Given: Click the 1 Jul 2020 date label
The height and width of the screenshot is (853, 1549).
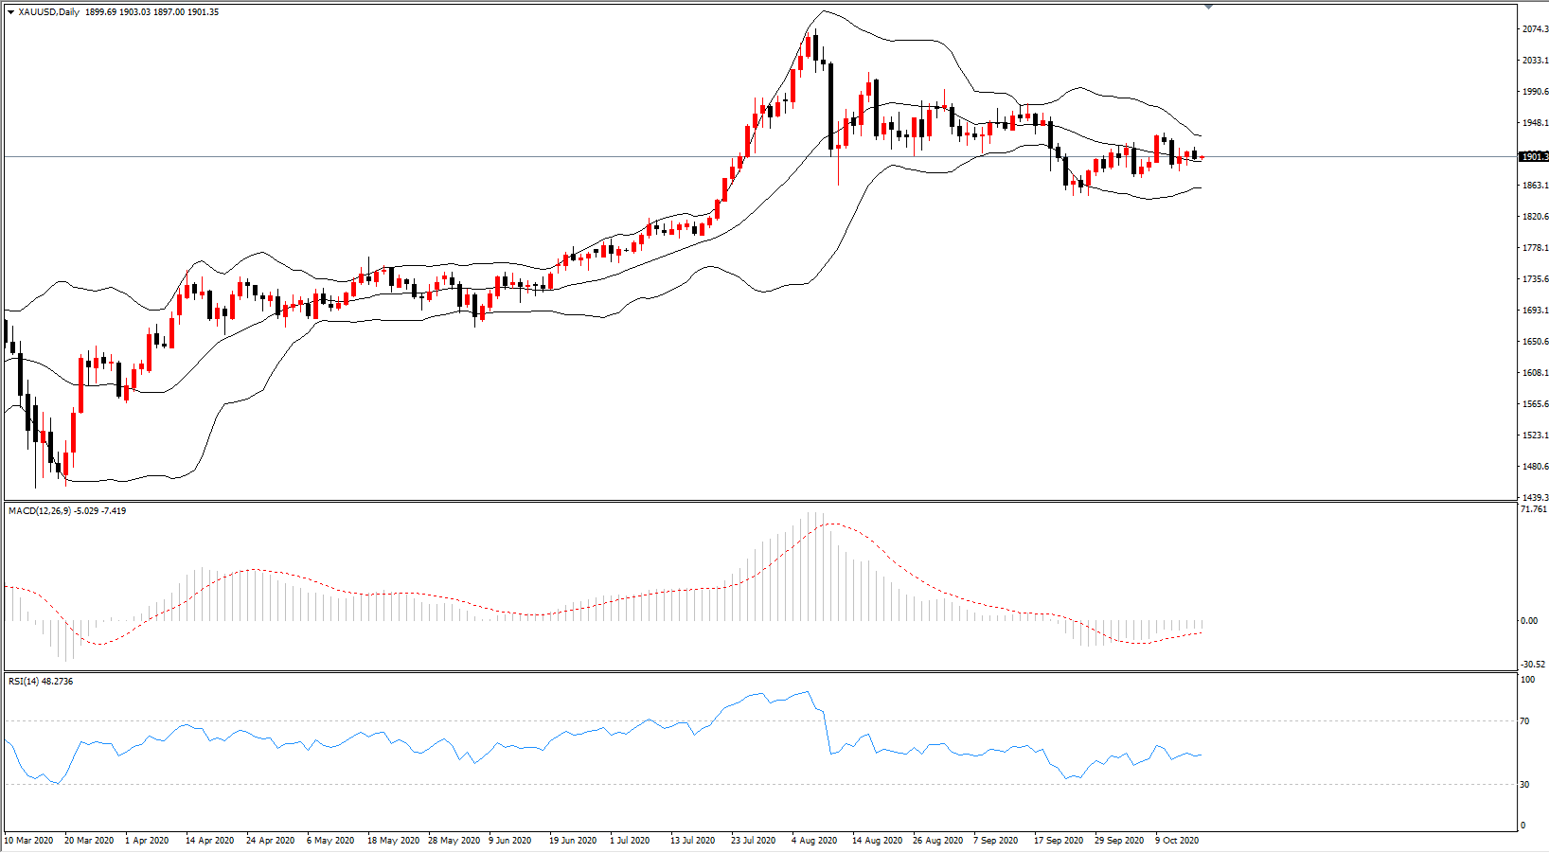Looking at the screenshot, I should tap(630, 841).
